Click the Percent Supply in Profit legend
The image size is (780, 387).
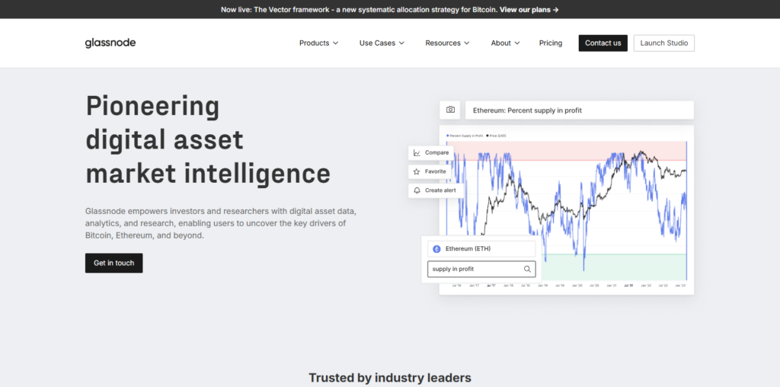(465, 136)
